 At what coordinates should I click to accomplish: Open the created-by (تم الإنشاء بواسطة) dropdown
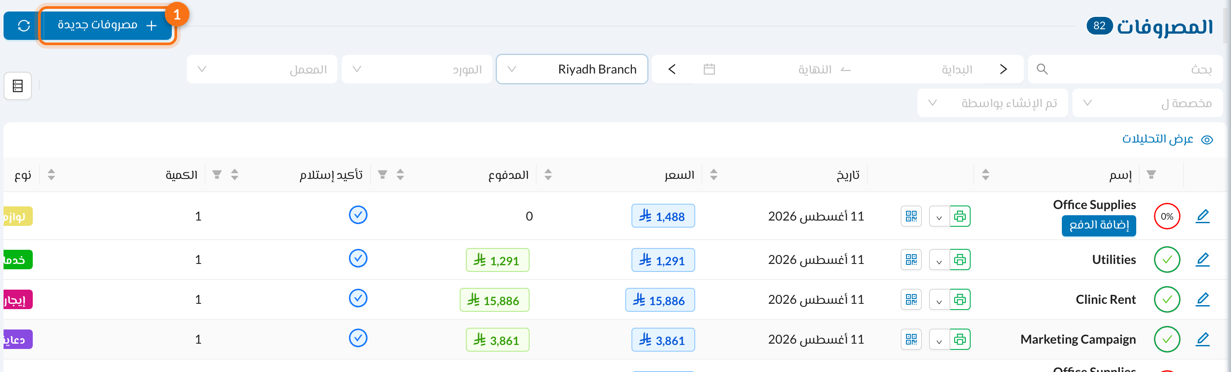pos(992,103)
